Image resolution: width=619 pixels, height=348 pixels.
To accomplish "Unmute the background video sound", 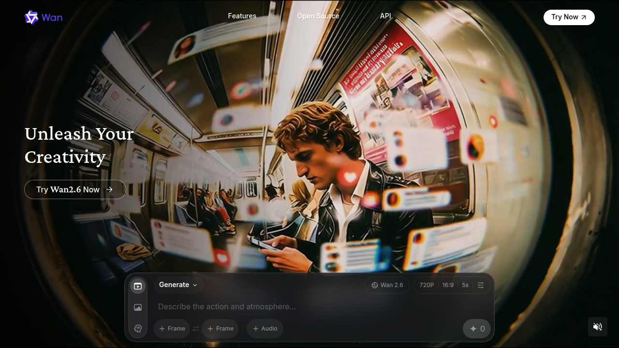I will (598, 327).
